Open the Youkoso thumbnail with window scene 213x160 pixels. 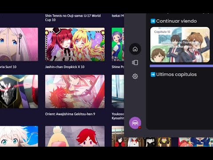(118, 92)
